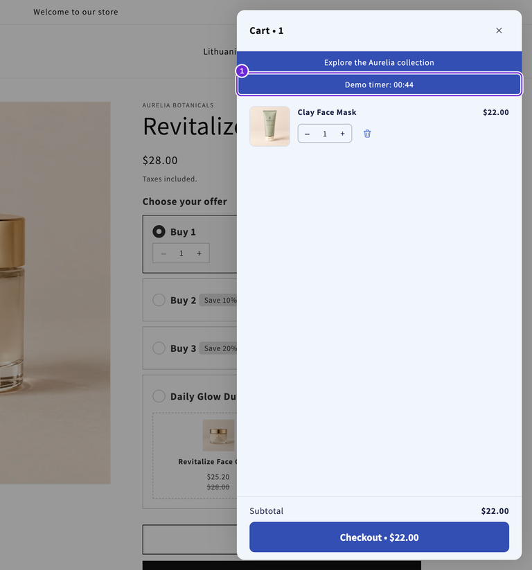Click the $25.20 discounted bundle price
Viewport: 532px width, 570px height.
tap(218, 477)
